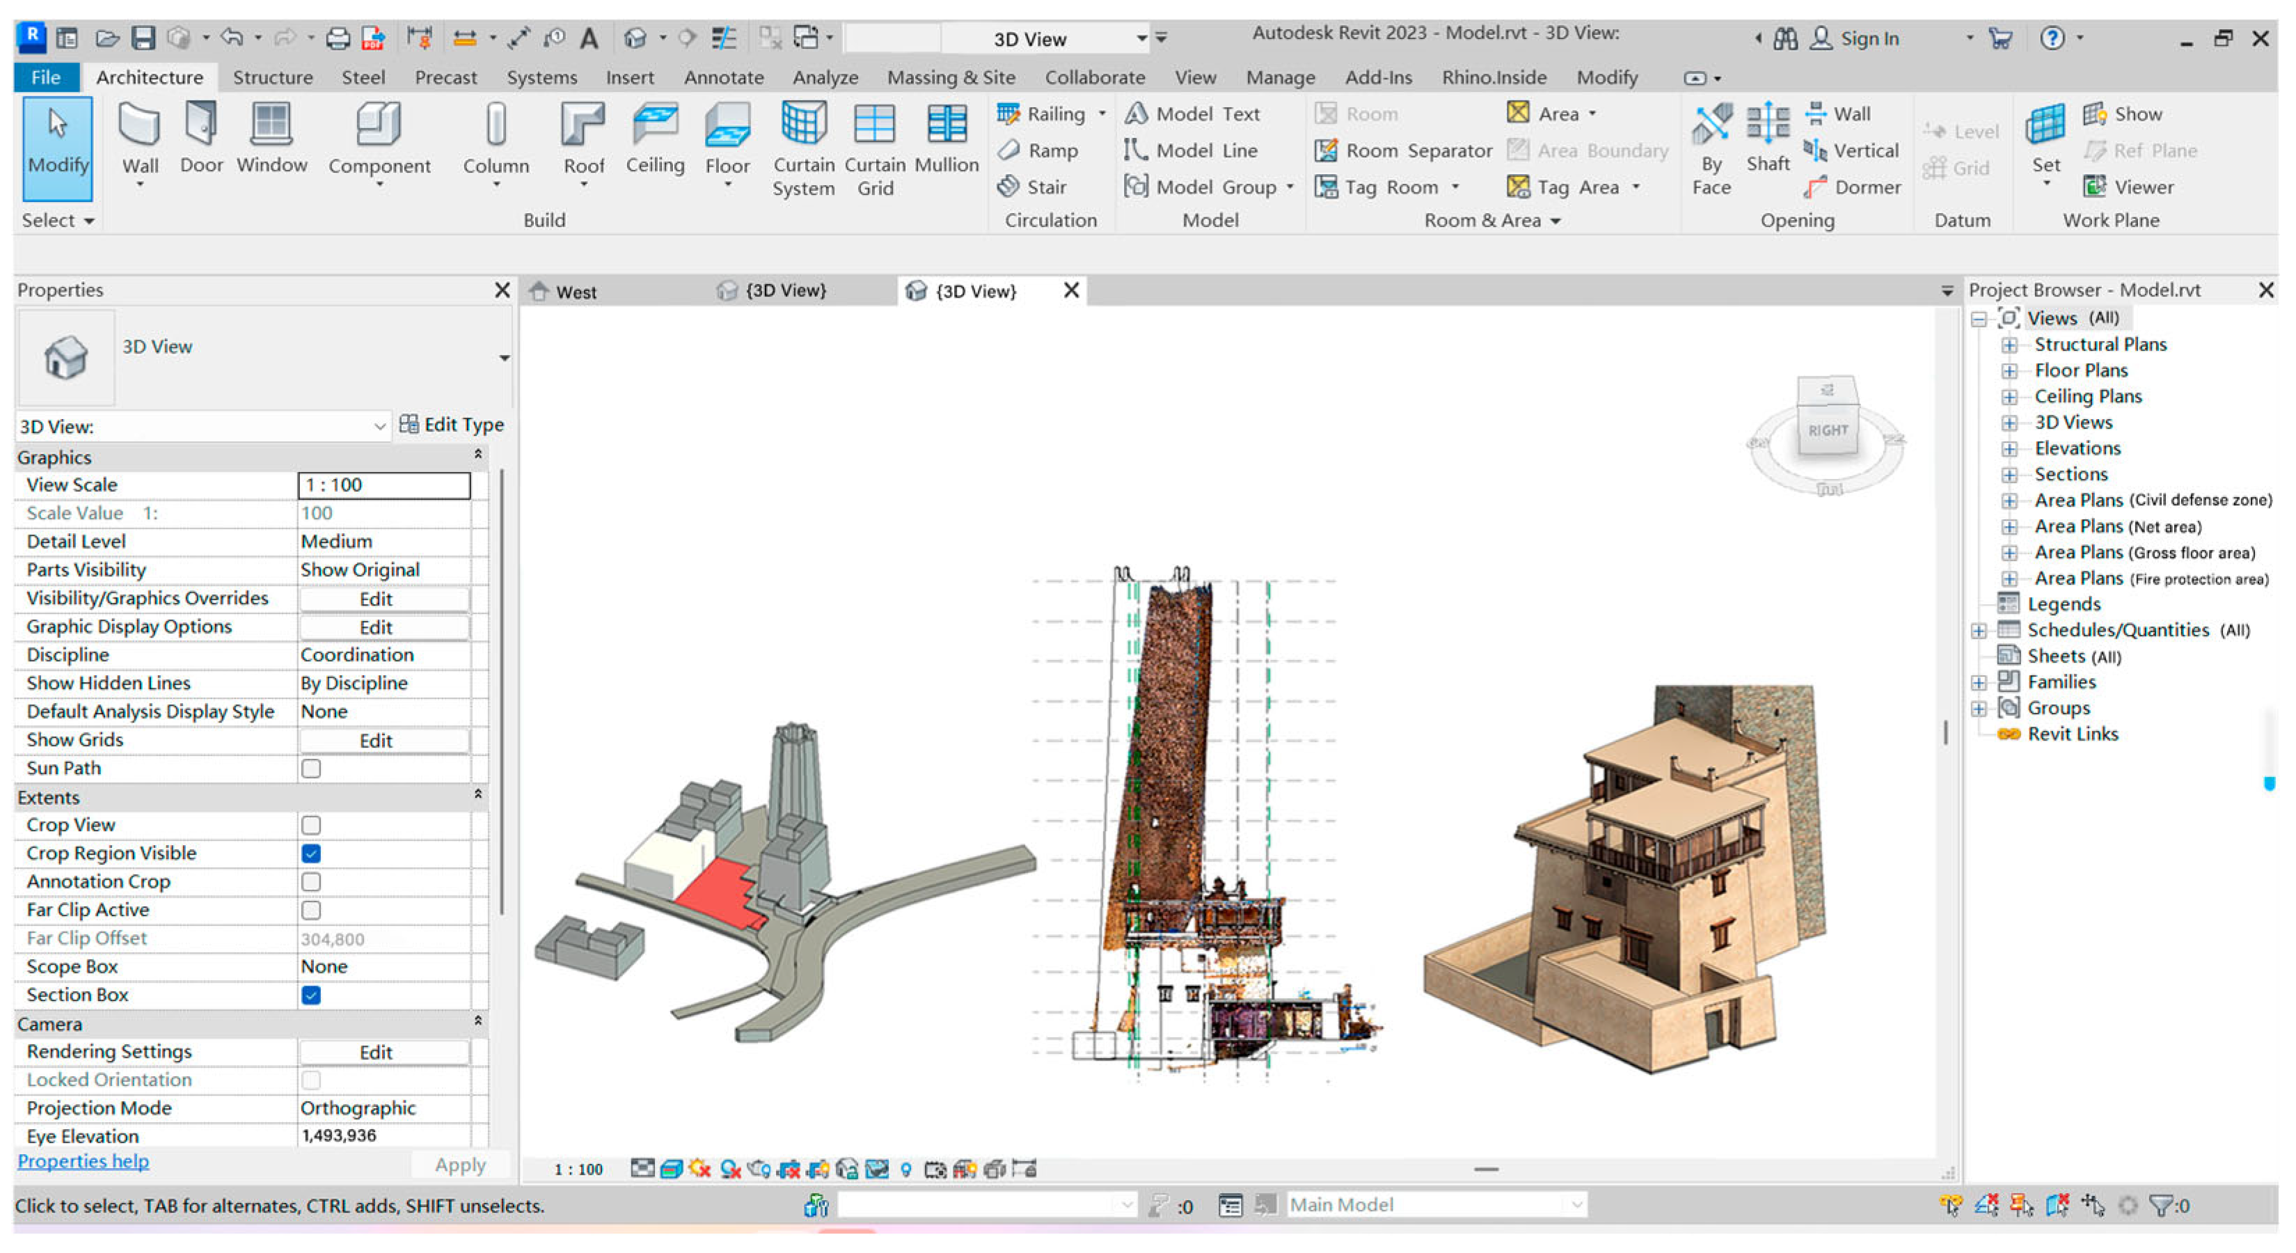
Task: Click the Door tool in Build panel
Action: 201,127
